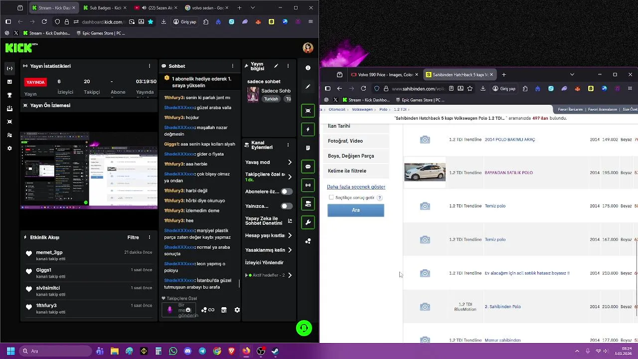
Task: Expand Takipçilere özel sohbet option
Action: pos(269,177)
